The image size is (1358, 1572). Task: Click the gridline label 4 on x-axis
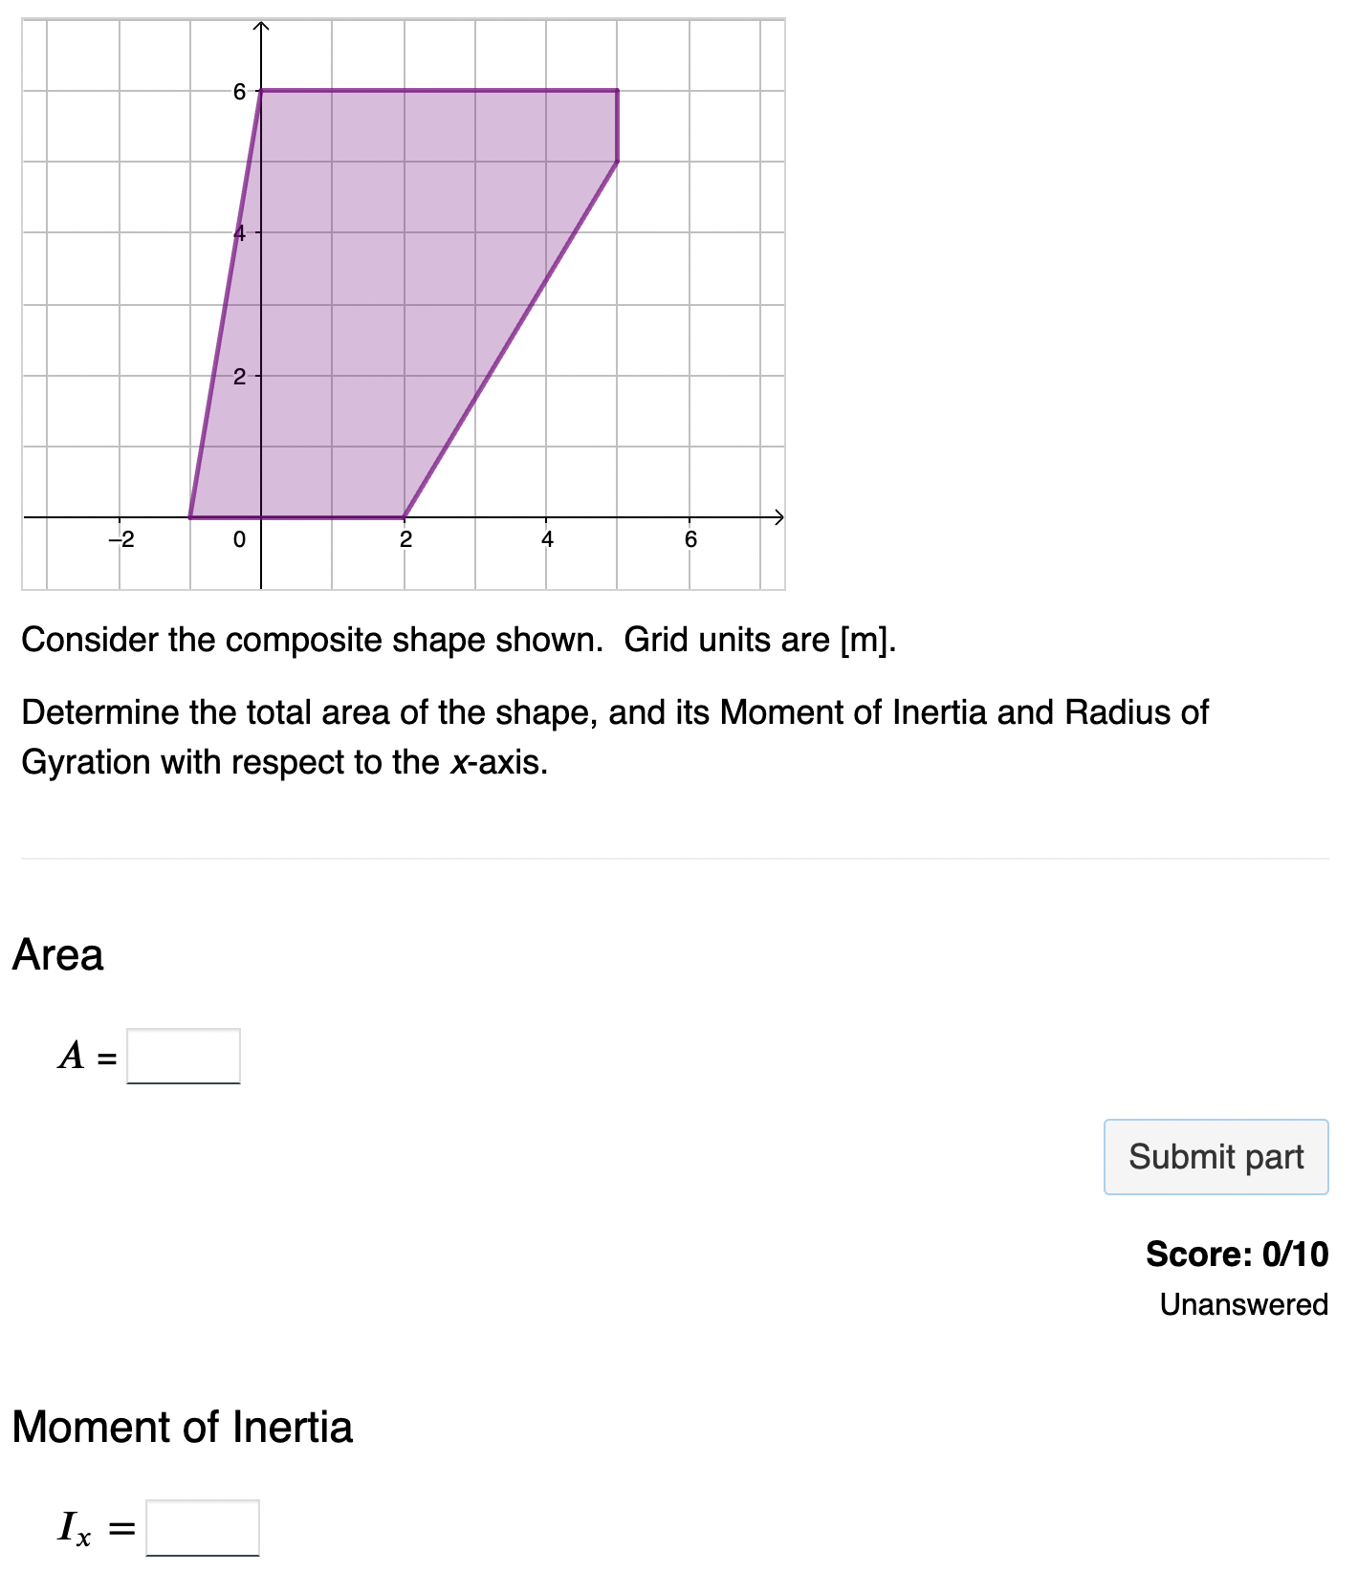[546, 539]
